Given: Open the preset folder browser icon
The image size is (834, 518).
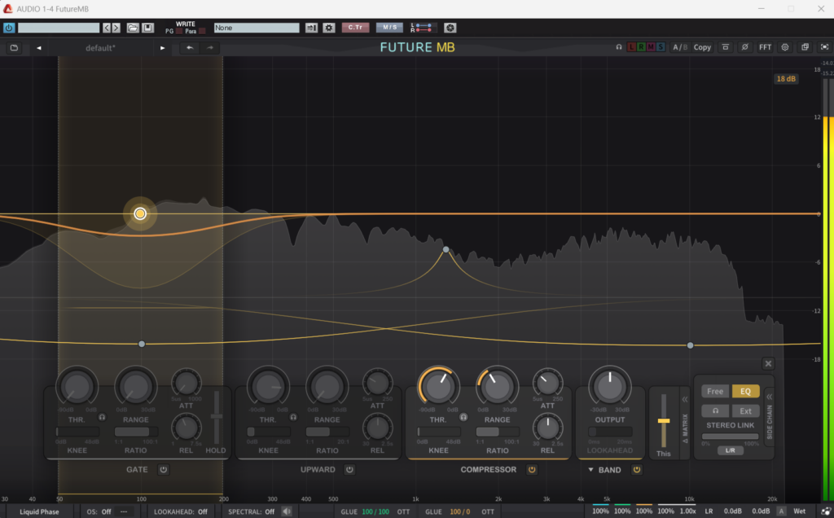Looking at the screenshot, I should point(14,48).
